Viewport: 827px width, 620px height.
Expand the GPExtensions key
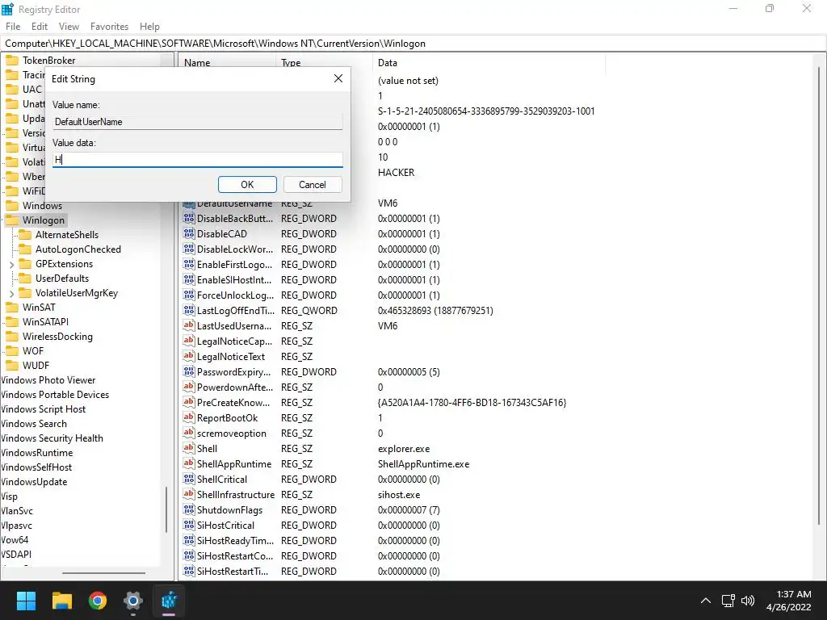(x=11, y=264)
